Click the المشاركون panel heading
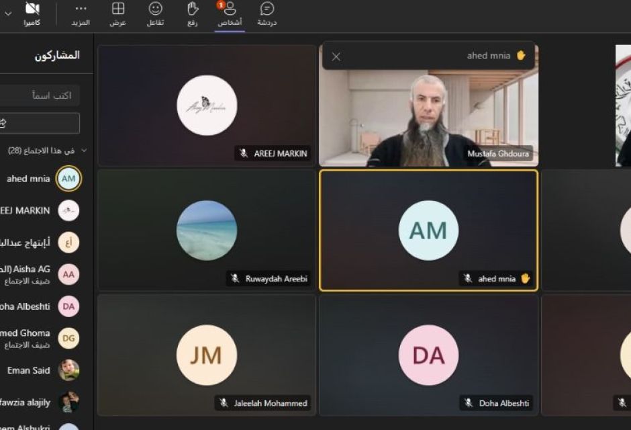The image size is (631, 430). [57, 55]
